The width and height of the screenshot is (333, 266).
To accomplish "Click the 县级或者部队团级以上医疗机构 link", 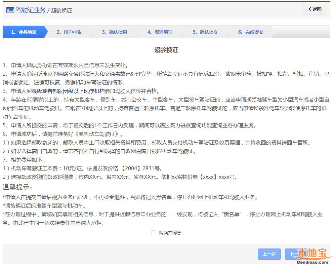I will (x=68, y=91).
